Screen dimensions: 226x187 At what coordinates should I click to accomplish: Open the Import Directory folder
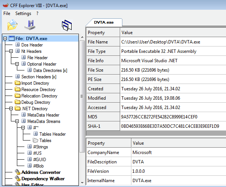tap(35, 83)
